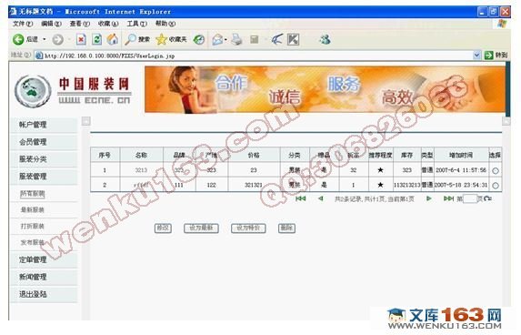Select radio button for row 2
This screenshot has width=521, height=335.
[496, 186]
